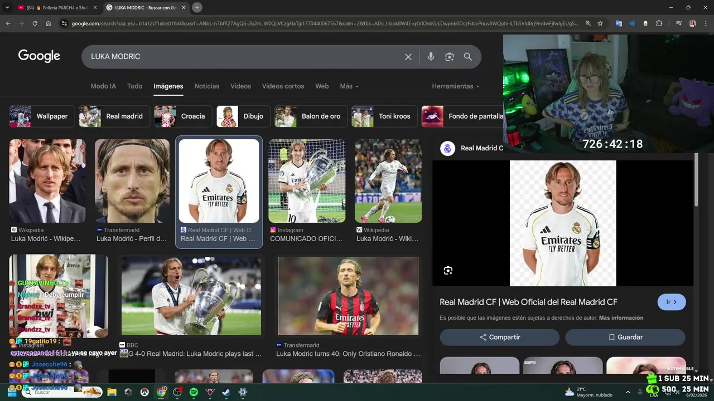Open OBS Studio from the taskbar
Image resolution: width=714 pixels, height=401 pixels.
point(177,392)
